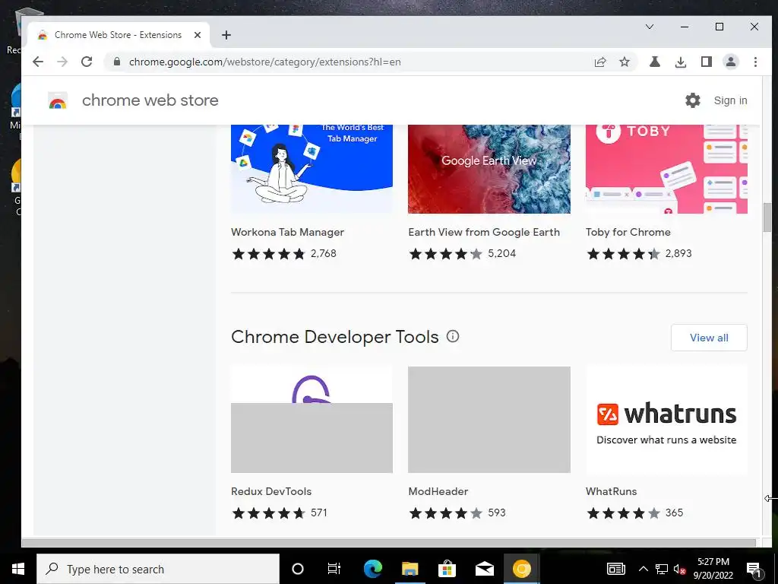Image resolution: width=778 pixels, height=584 pixels.
Task: Click the 571 ratings count
Action: point(319,513)
